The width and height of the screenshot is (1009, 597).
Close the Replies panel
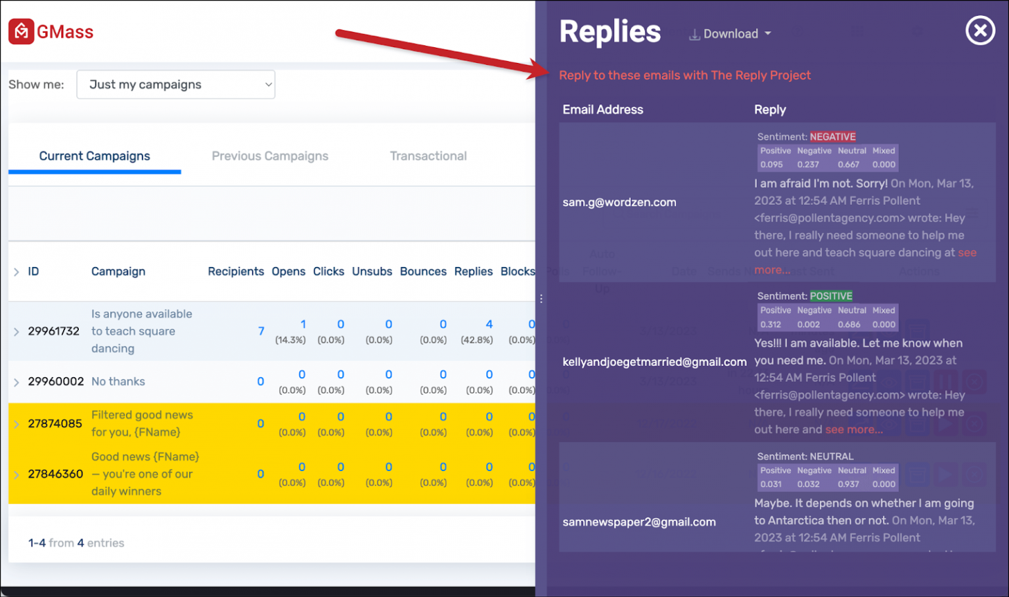click(980, 30)
